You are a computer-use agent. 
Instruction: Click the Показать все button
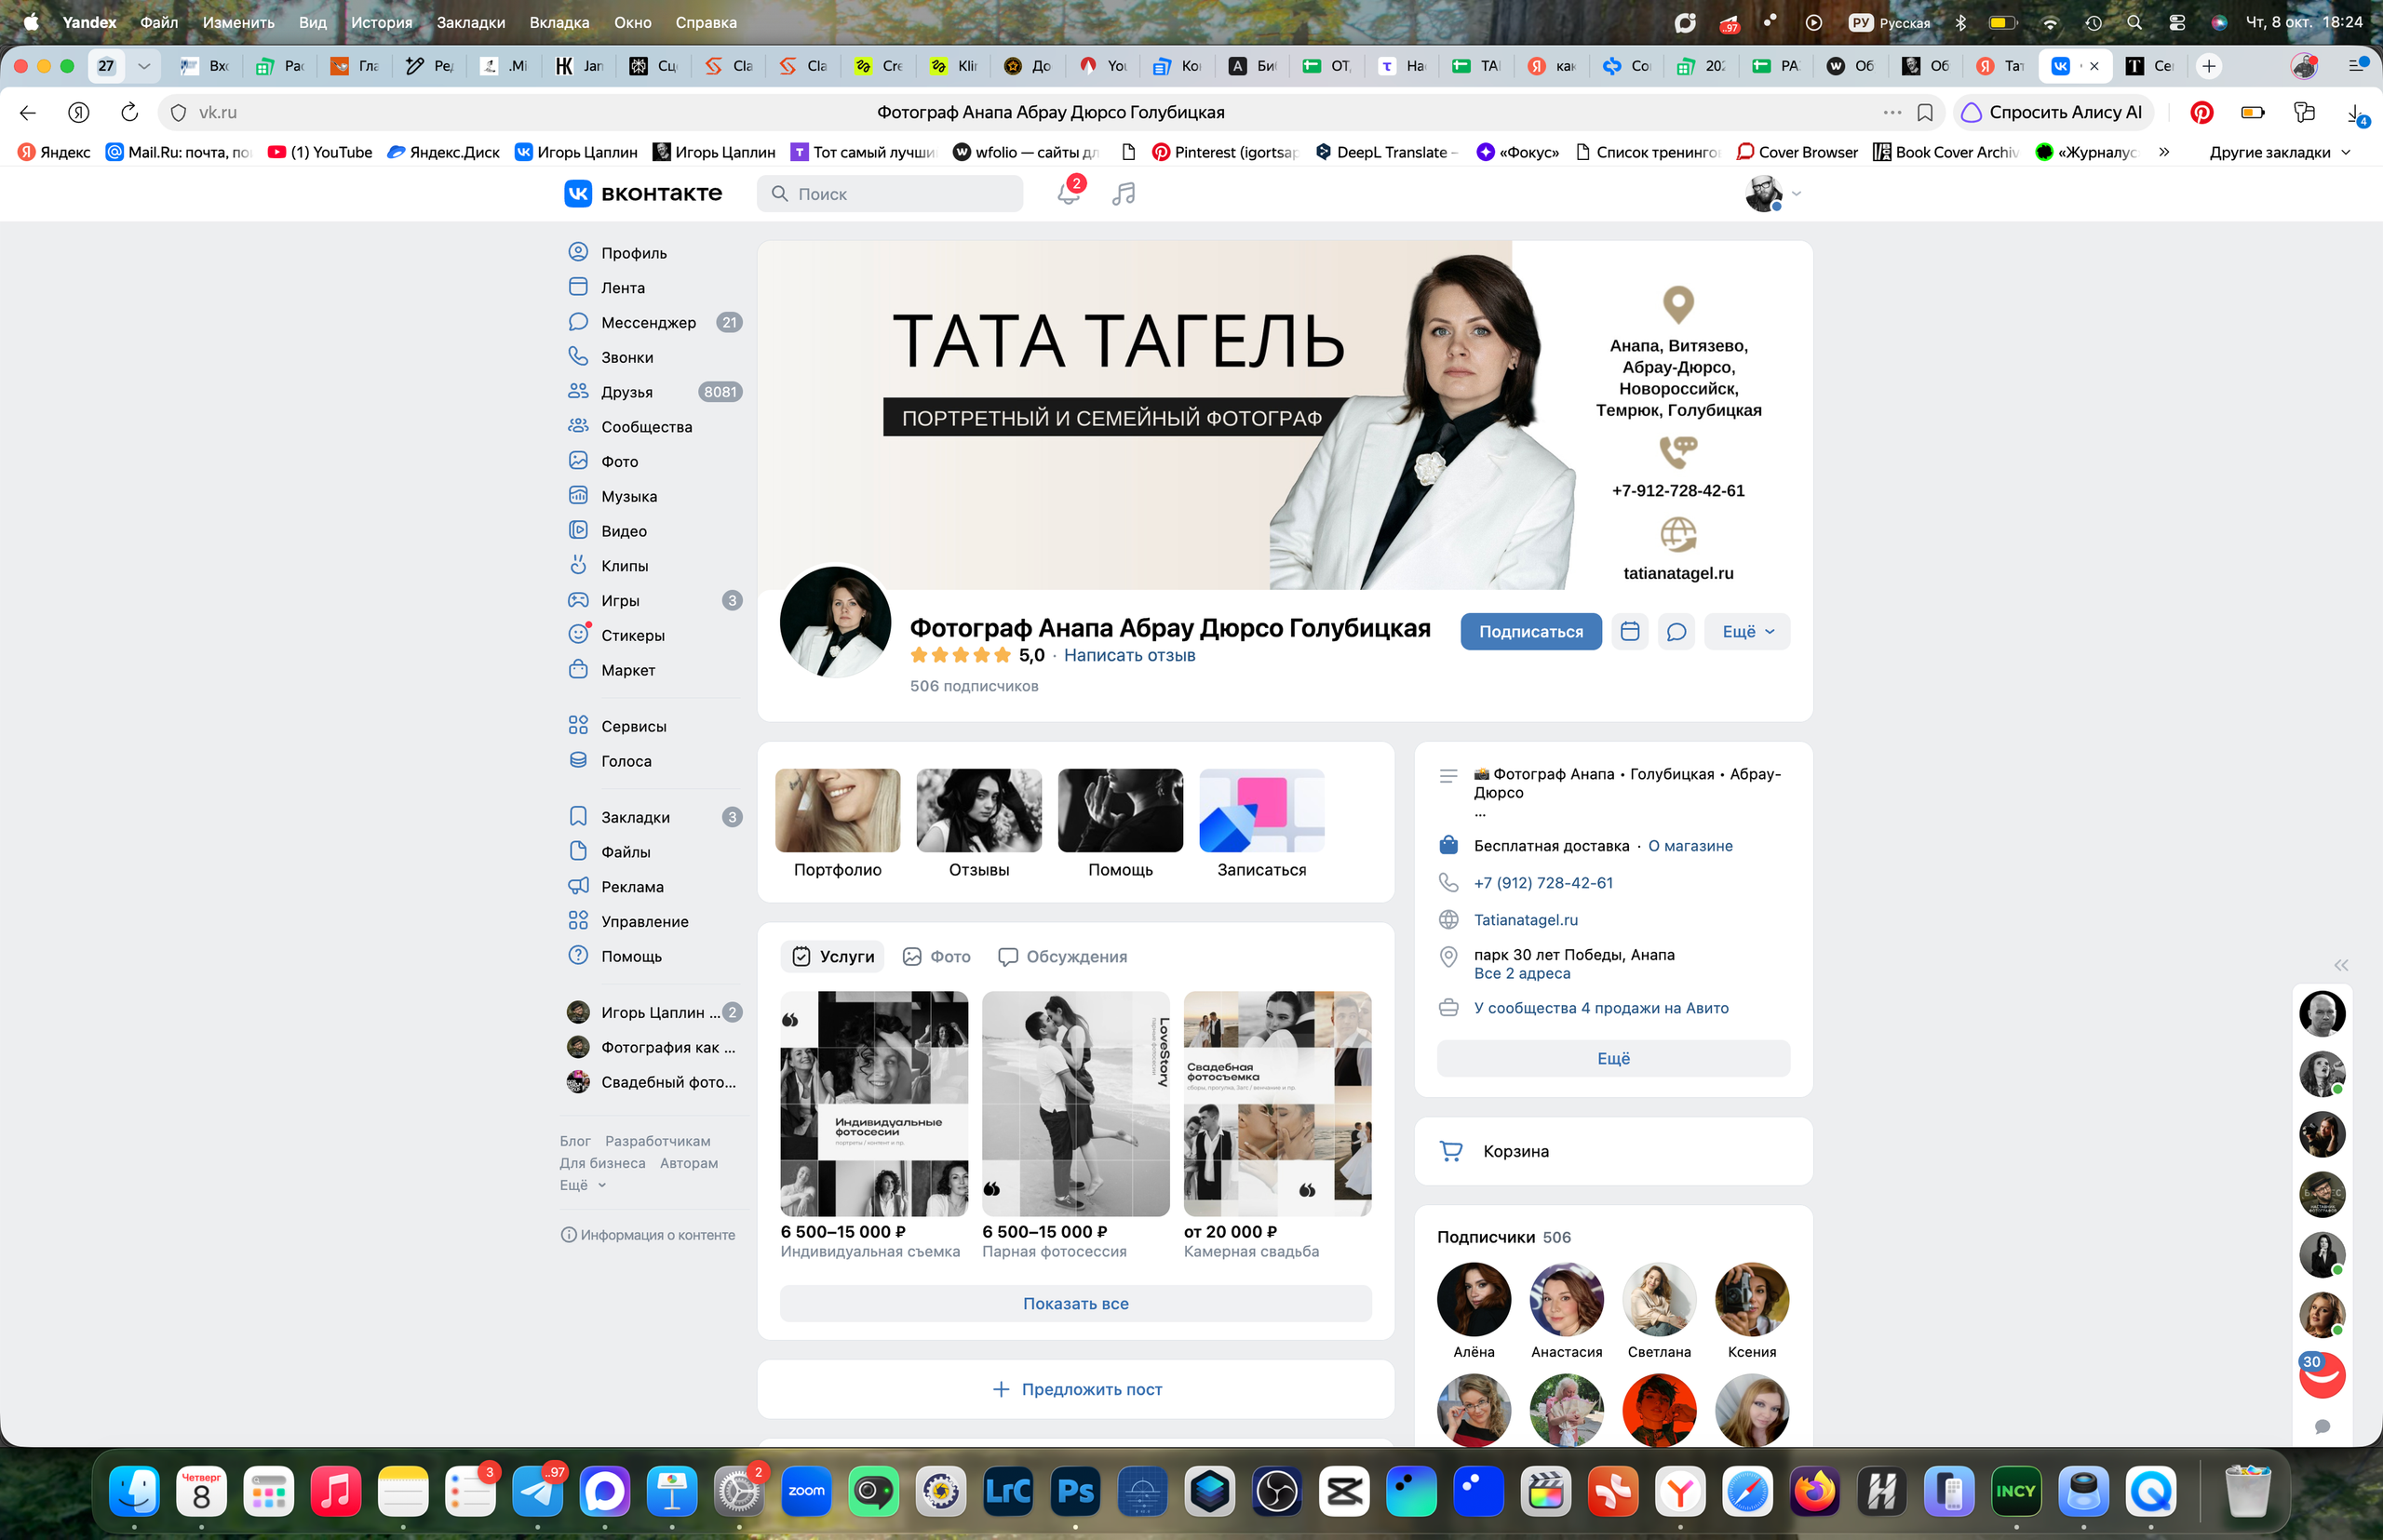pyautogui.click(x=1075, y=1303)
